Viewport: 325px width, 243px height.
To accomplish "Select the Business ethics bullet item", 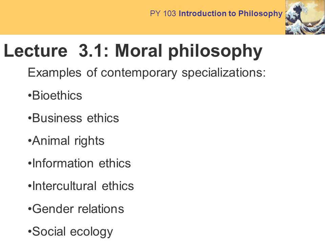I will coord(73,118).
